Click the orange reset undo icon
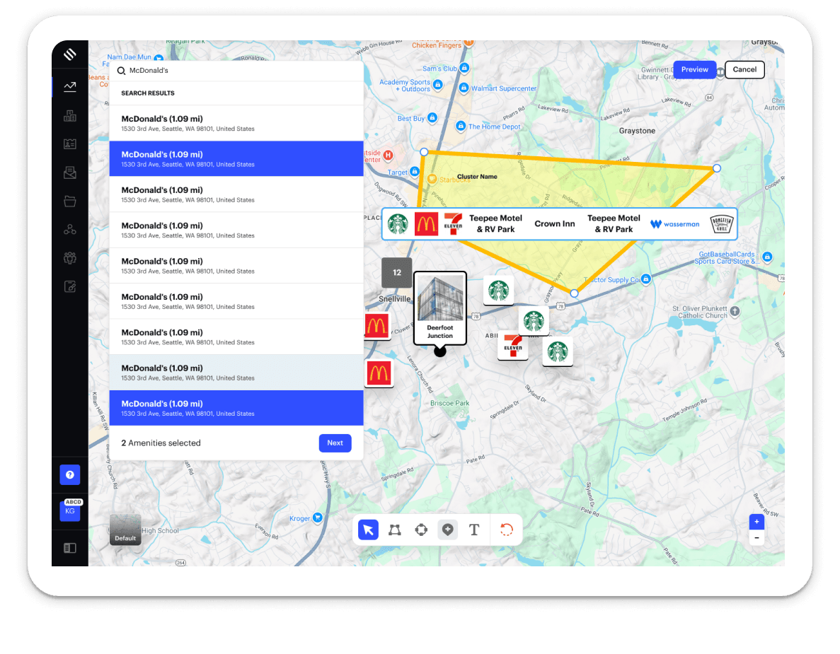The image size is (840, 654). tap(506, 530)
